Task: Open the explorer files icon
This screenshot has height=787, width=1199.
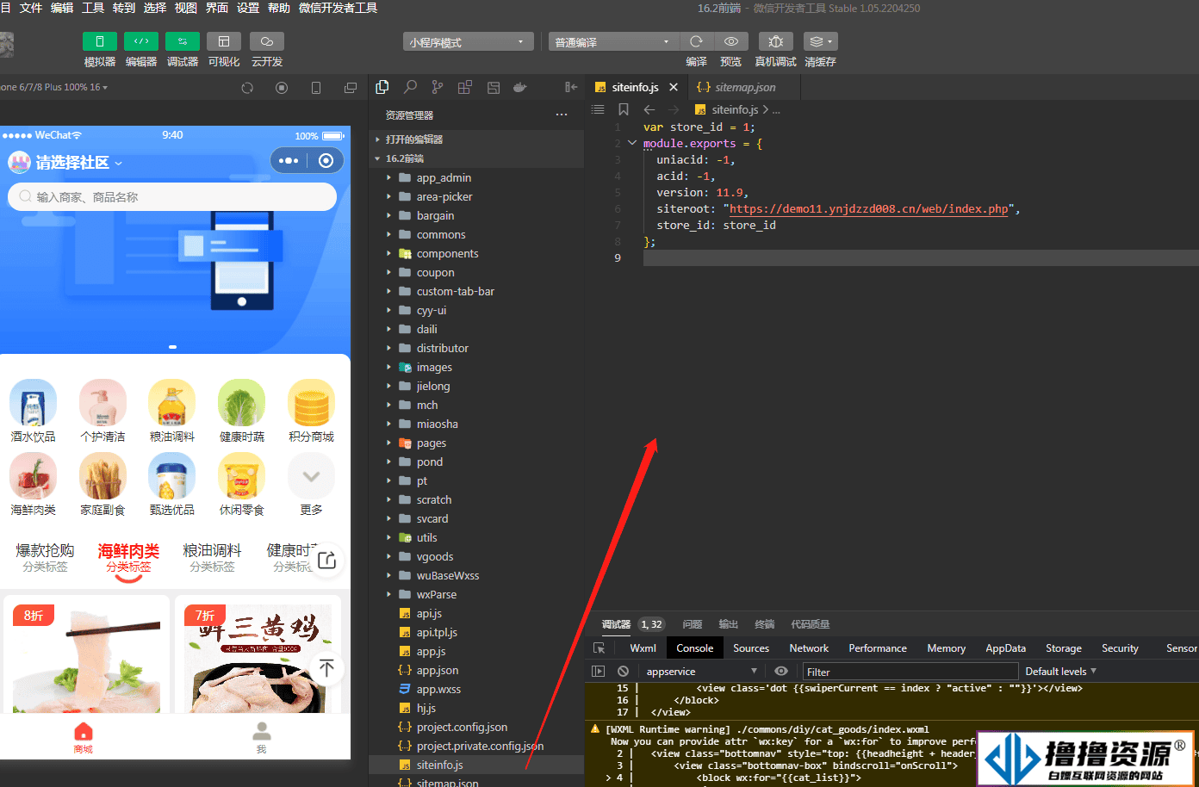Action: click(382, 87)
